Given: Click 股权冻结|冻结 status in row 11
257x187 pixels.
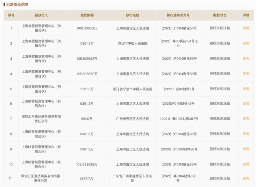Looking at the screenshot, I should tap(220, 178).
